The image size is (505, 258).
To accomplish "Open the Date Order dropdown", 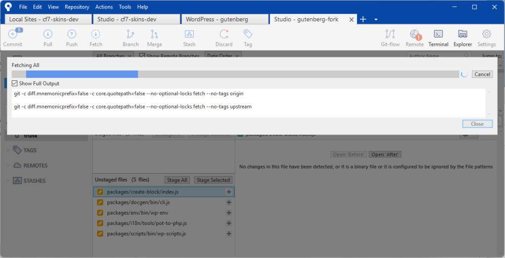I will pyautogui.click(x=223, y=56).
